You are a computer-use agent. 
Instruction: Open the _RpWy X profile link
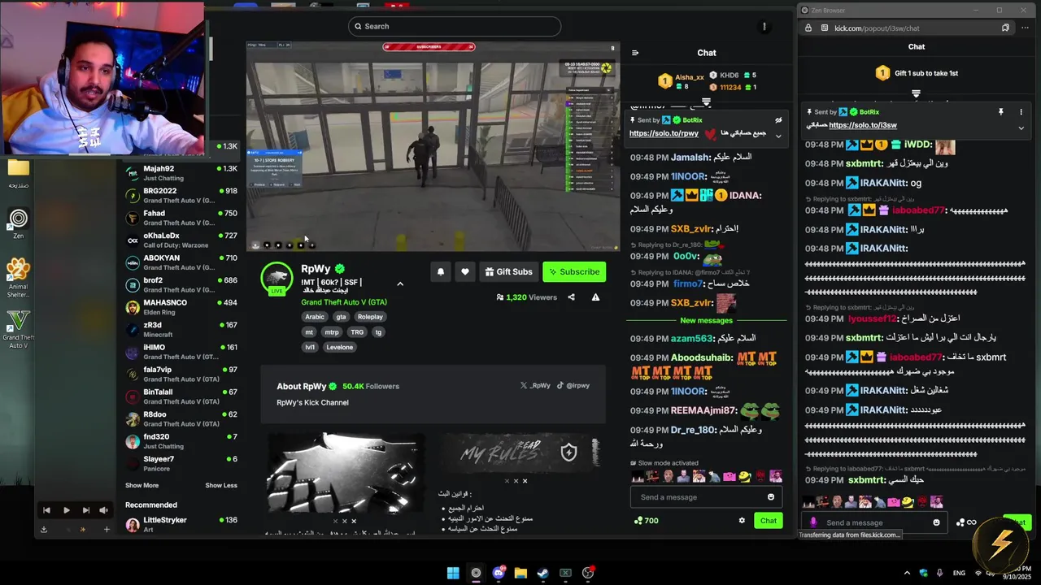click(535, 386)
